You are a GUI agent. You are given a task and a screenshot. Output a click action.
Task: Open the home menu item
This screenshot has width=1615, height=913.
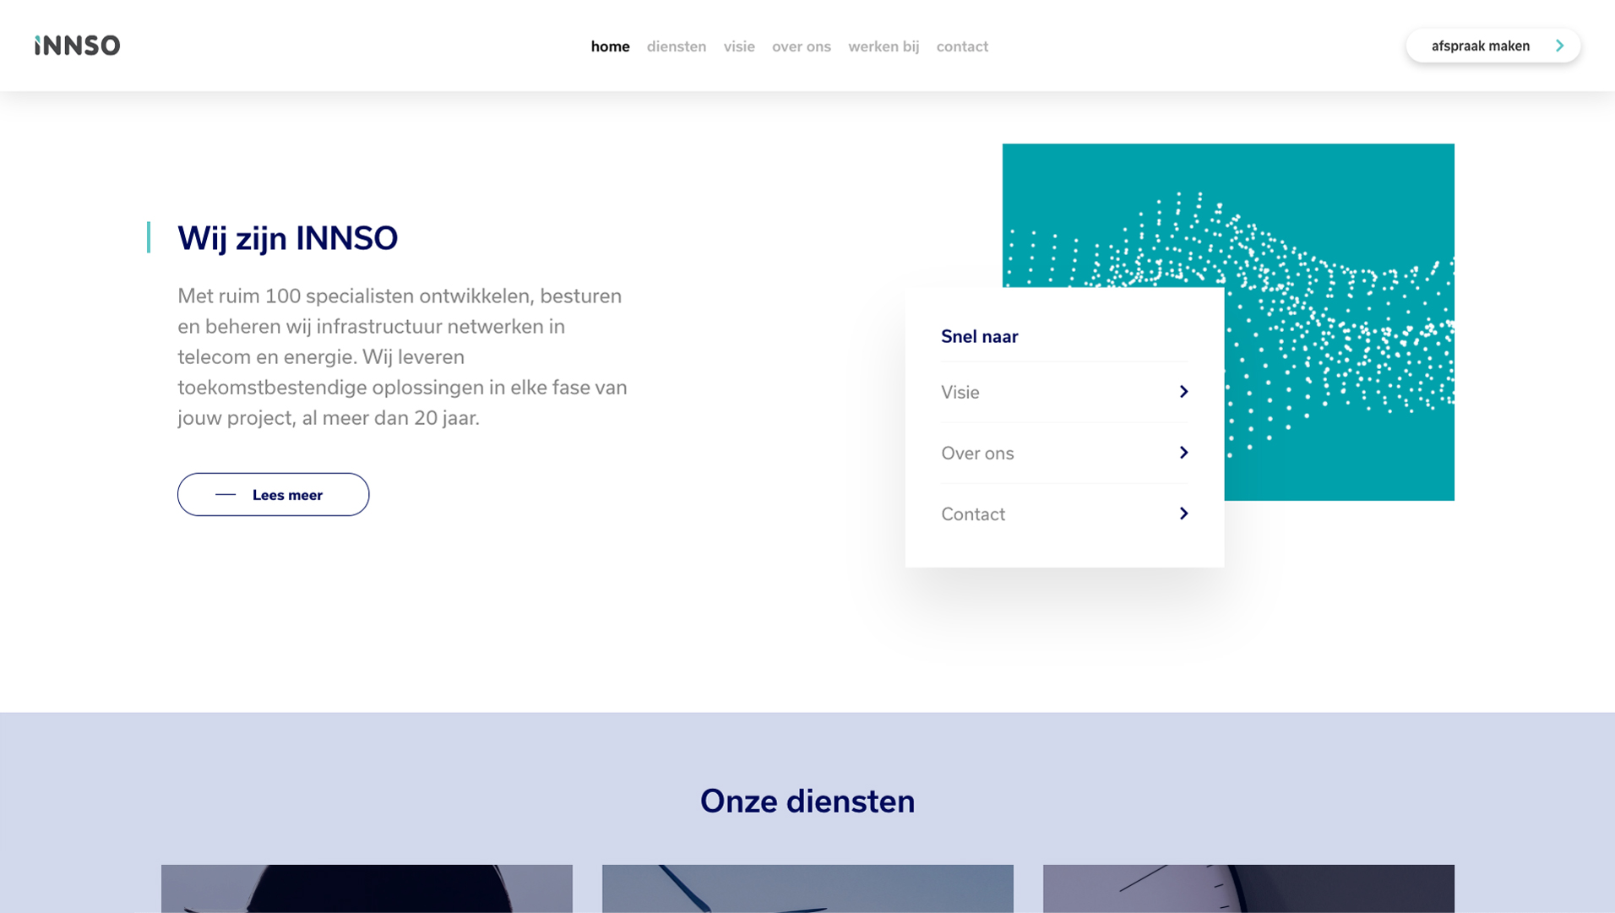[x=610, y=46]
